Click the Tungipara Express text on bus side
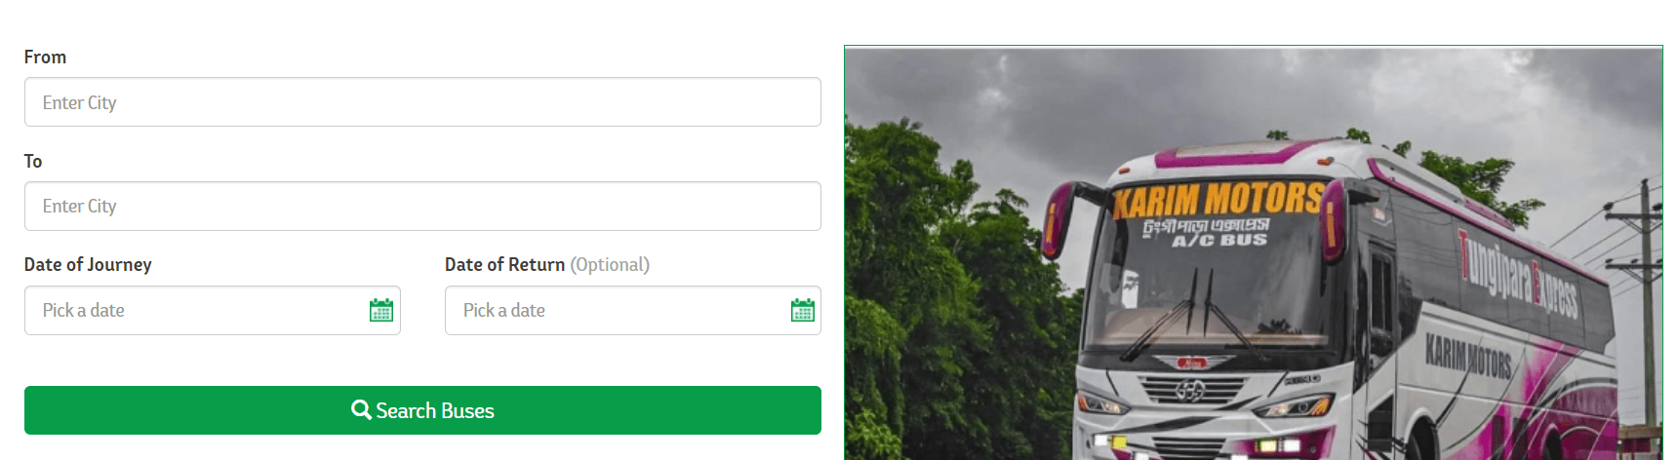1678x460 pixels. pos(1517,274)
